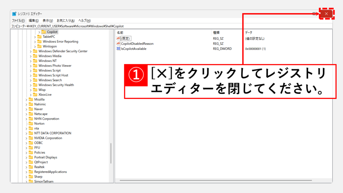
Task: Open the ファイル(F) menu
Action: click(18, 20)
